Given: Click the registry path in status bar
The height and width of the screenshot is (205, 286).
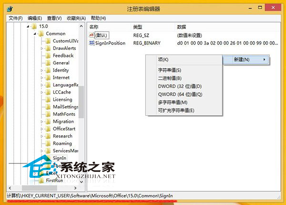Looking at the screenshot, I should point(90,196).
